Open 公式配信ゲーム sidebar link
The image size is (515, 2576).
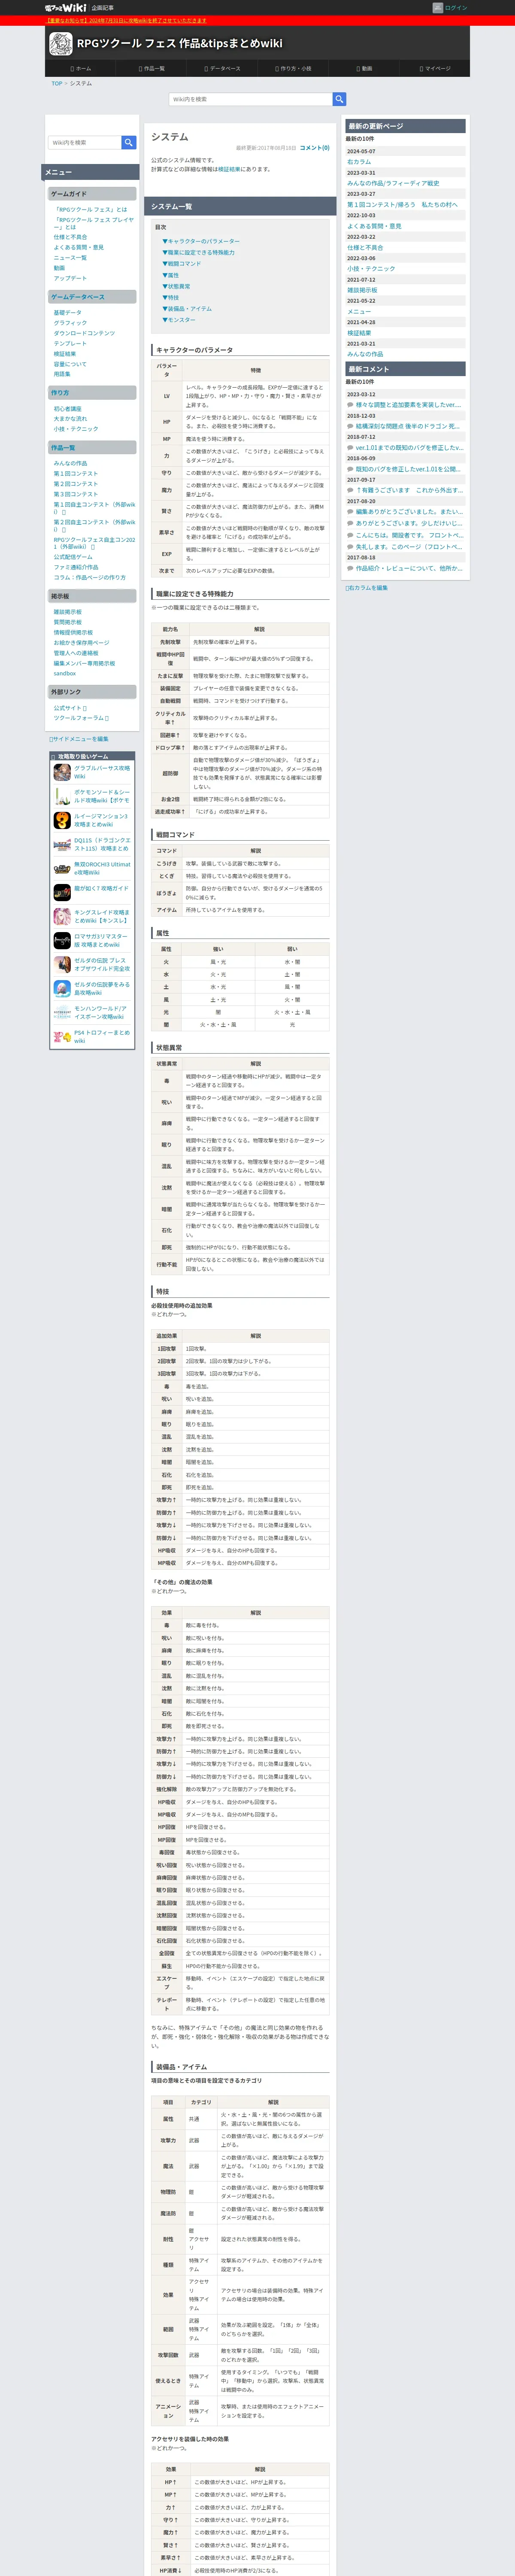[x=73, y=557]
